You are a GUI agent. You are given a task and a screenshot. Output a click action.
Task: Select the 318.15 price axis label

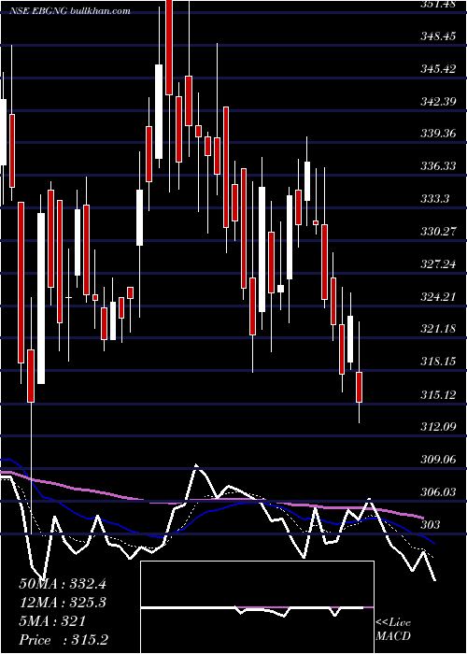click(438, 362)
